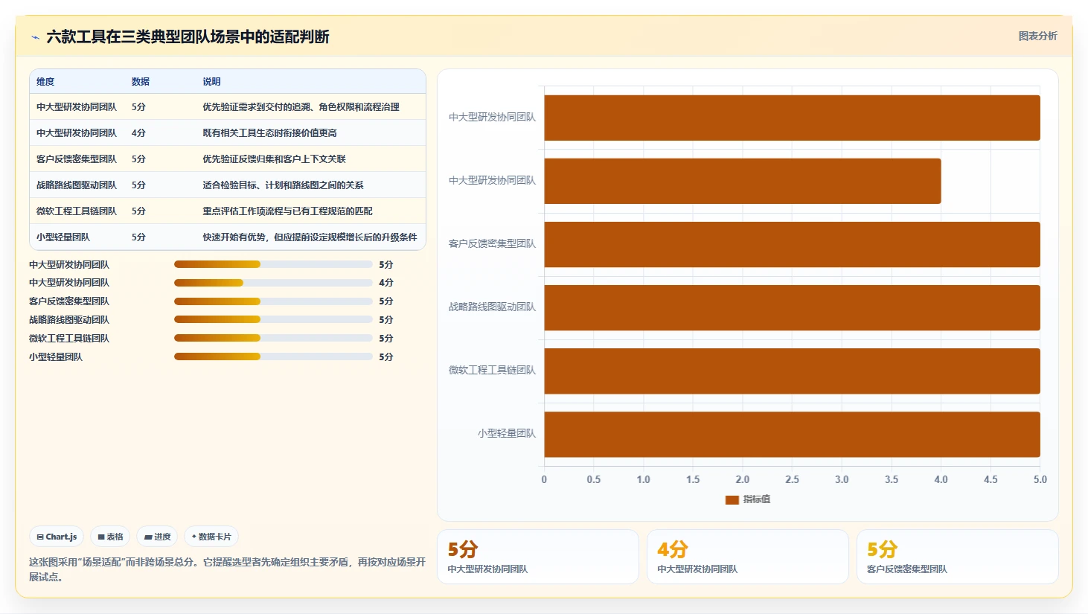Click the 客户反馈密集型团队 progress bar

coord(273,301)
